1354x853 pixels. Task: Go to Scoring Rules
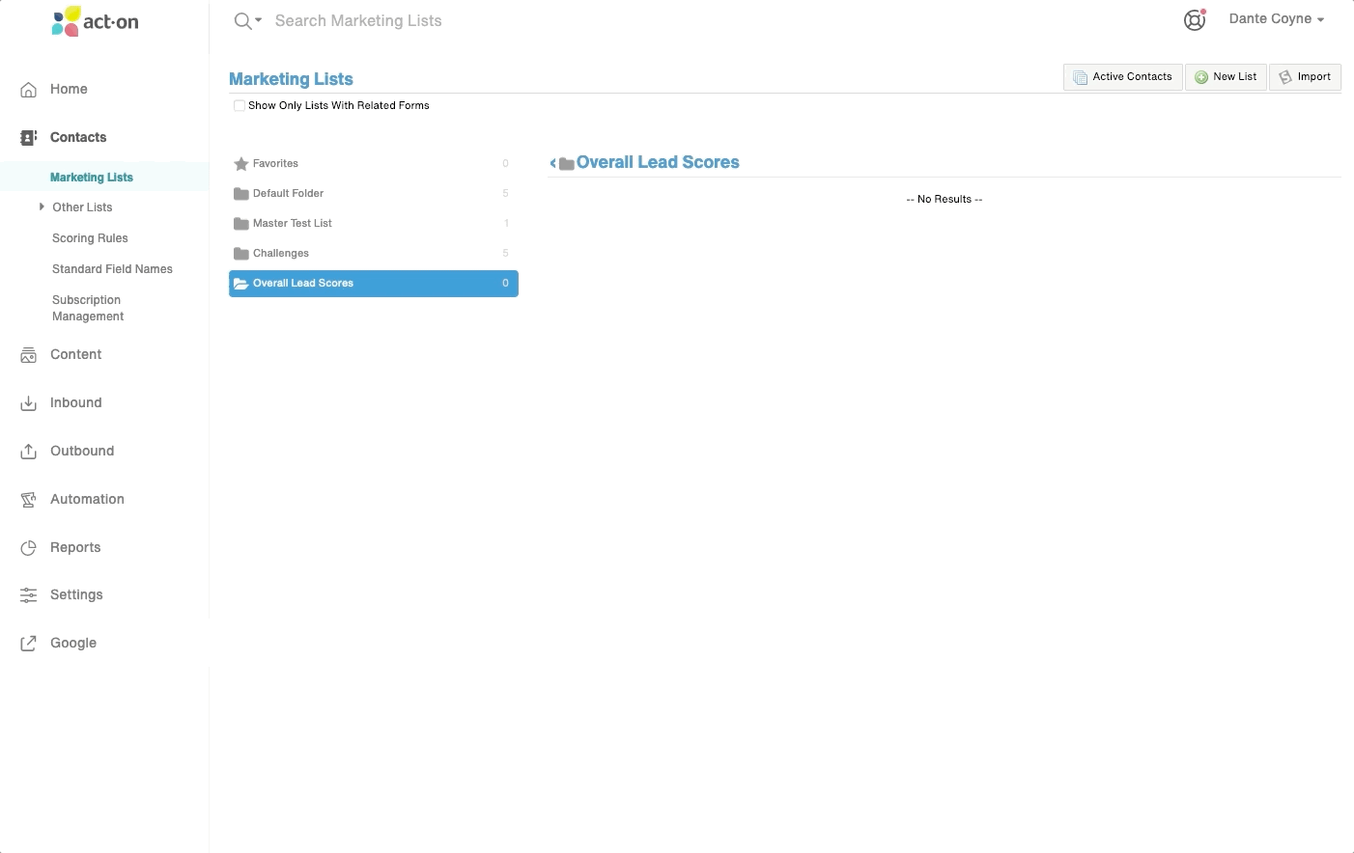point(90,238)
